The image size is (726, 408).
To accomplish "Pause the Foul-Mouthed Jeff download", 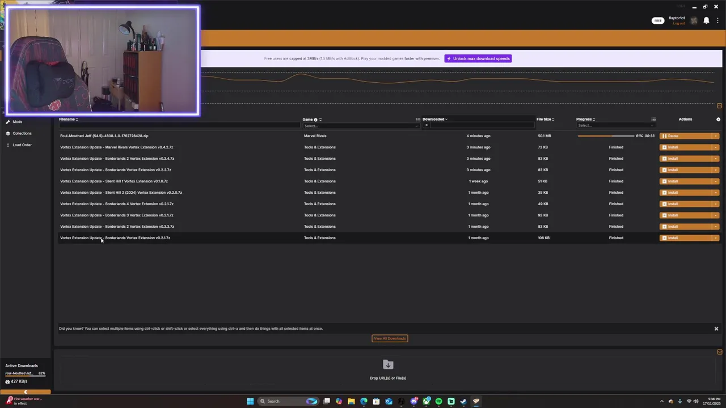I will (686, 136).
